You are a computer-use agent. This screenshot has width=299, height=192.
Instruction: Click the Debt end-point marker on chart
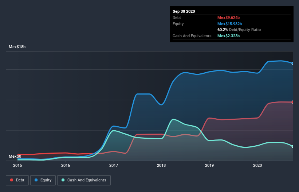point(293,102)
